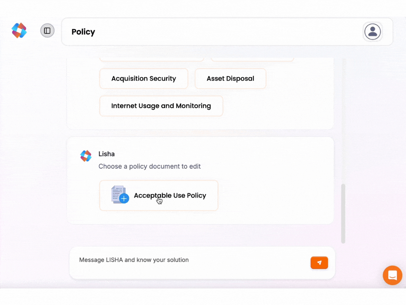Click the blue plus badge on the document icon

point(124,199)
